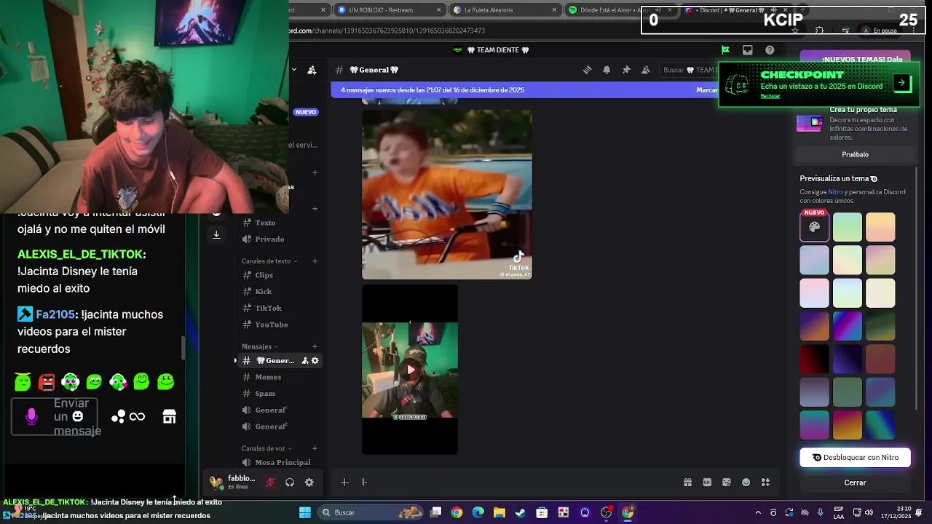Open edit channel gear on General row
The image size is (932, 524).
(315, 361)
